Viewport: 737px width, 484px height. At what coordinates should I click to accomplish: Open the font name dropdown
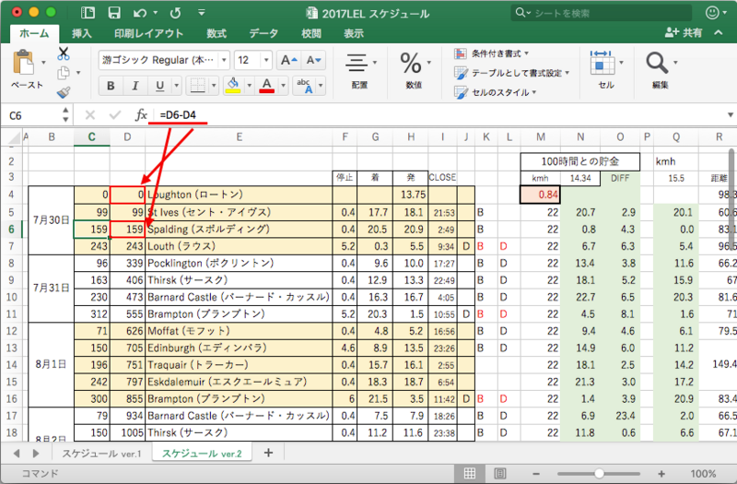coord(224,60)
